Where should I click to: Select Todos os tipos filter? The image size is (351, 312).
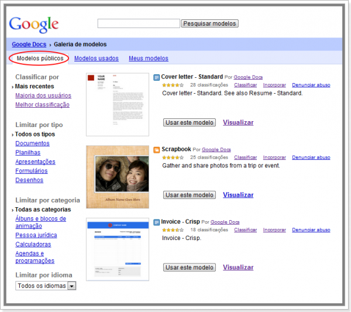[x=35, y=134]
